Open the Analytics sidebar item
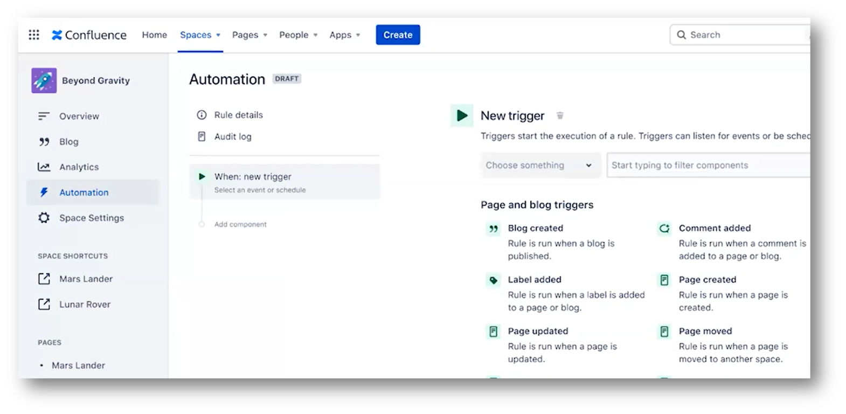This screenshot has width=846, height=414. tap(93, 167)
